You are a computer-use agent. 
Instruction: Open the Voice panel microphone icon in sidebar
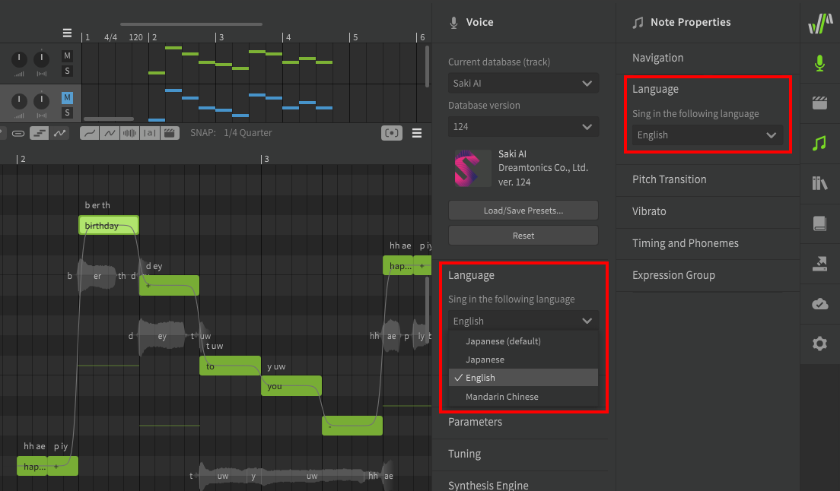pyautogui.click(x=819, y=63)
